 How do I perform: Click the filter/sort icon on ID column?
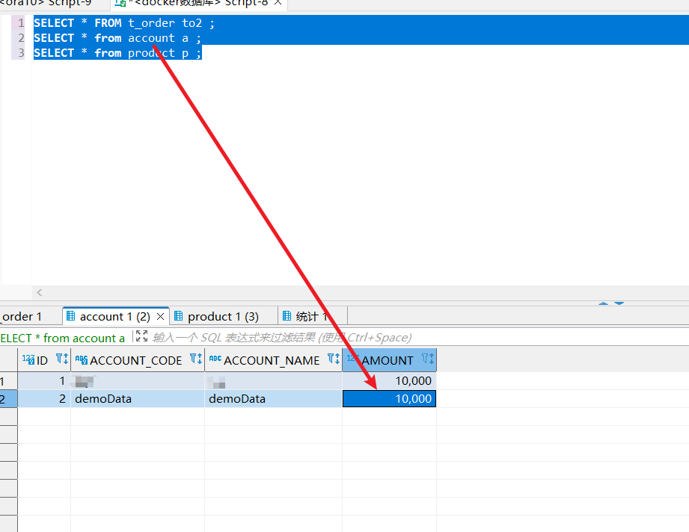[62, 359]
